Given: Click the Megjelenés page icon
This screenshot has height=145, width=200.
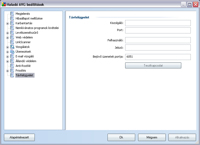Looking at the screenshot, I should [x=12, y=14].
